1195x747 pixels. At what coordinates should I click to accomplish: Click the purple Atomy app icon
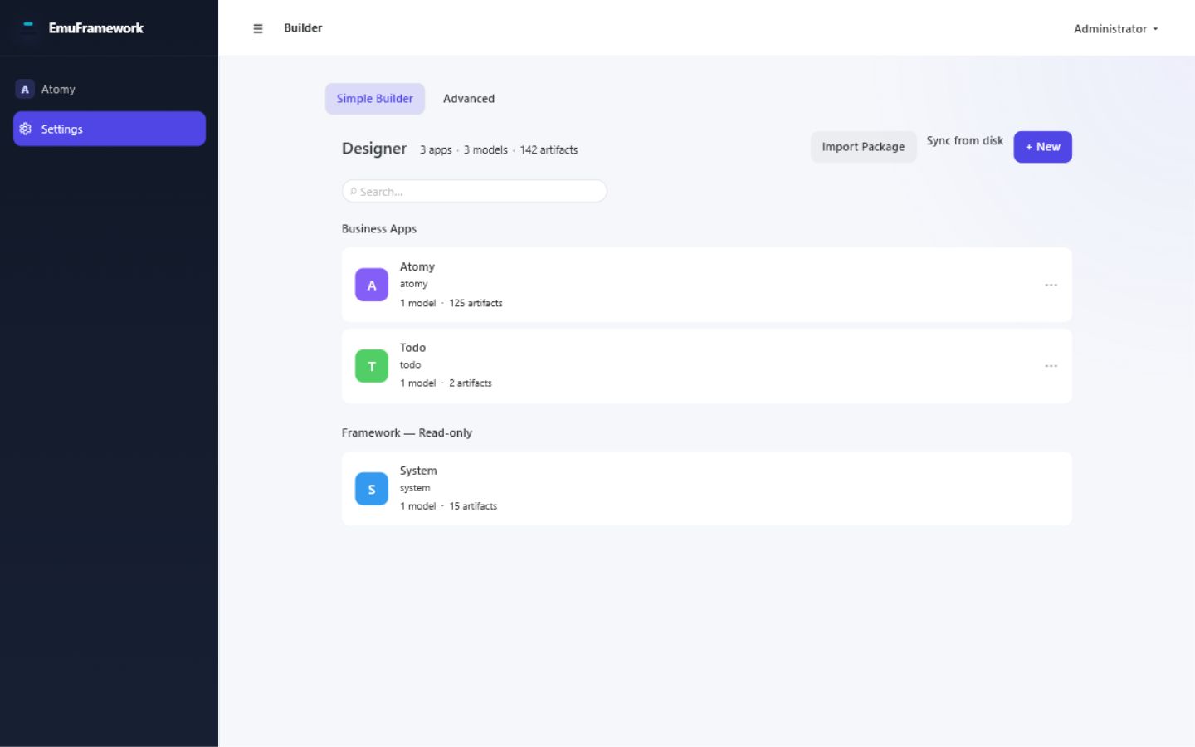(x=372, y=285)
